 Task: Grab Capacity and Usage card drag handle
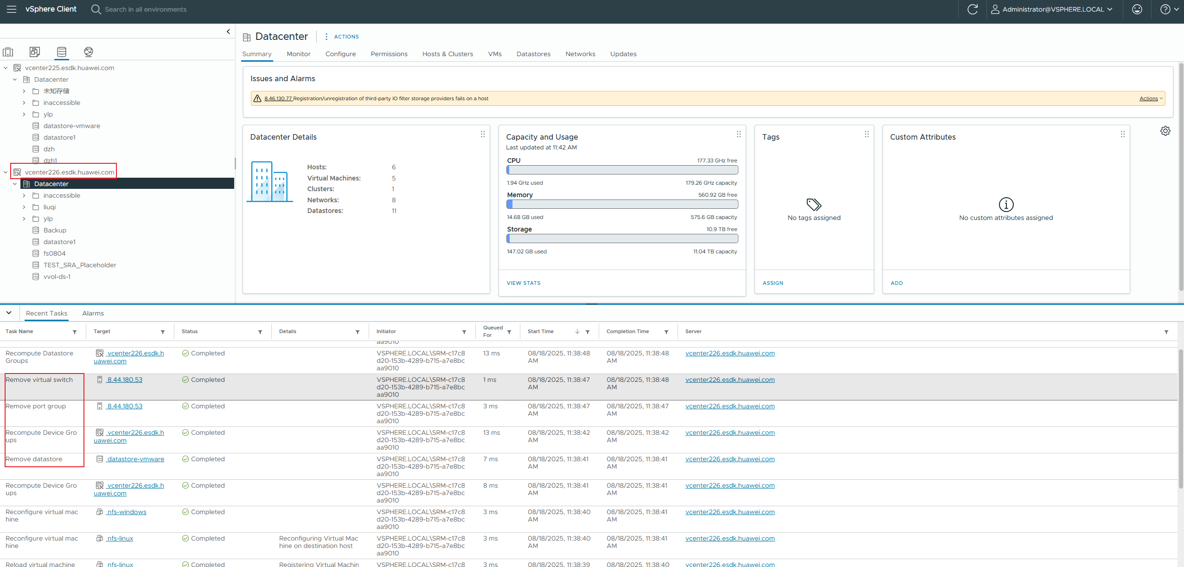click(739, 134)
